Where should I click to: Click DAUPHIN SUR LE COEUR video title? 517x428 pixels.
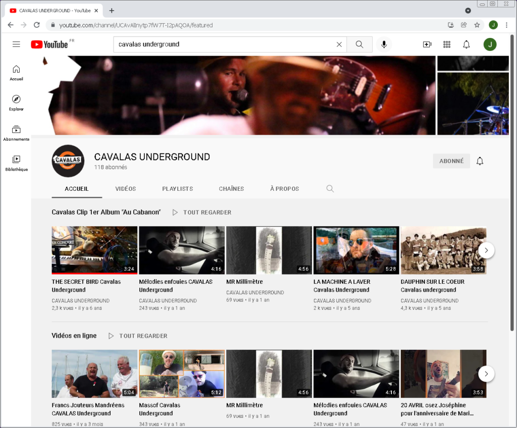point(432,286)
